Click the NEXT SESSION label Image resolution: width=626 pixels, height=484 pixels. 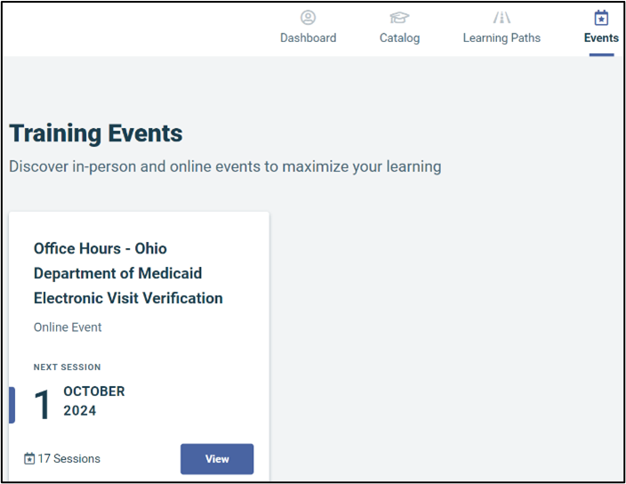(x=67, y=367)
